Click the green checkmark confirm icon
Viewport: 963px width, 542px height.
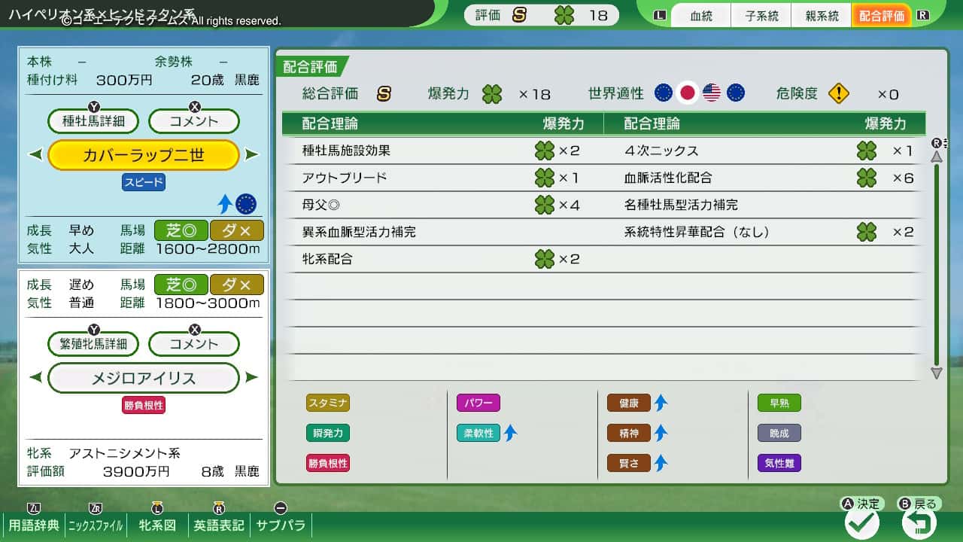click(861, 522)
